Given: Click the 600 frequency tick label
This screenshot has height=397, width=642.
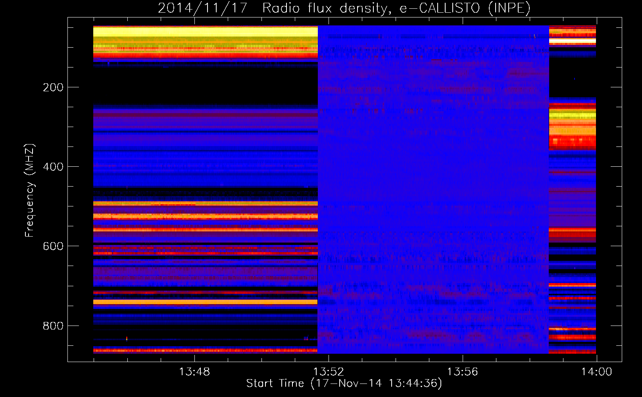Looking at the screenshot, I should tap(53, 246).
